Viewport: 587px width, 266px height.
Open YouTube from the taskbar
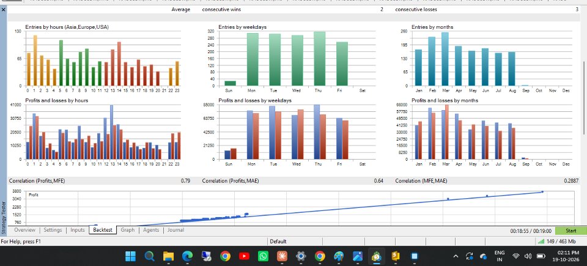coord(244,256)
